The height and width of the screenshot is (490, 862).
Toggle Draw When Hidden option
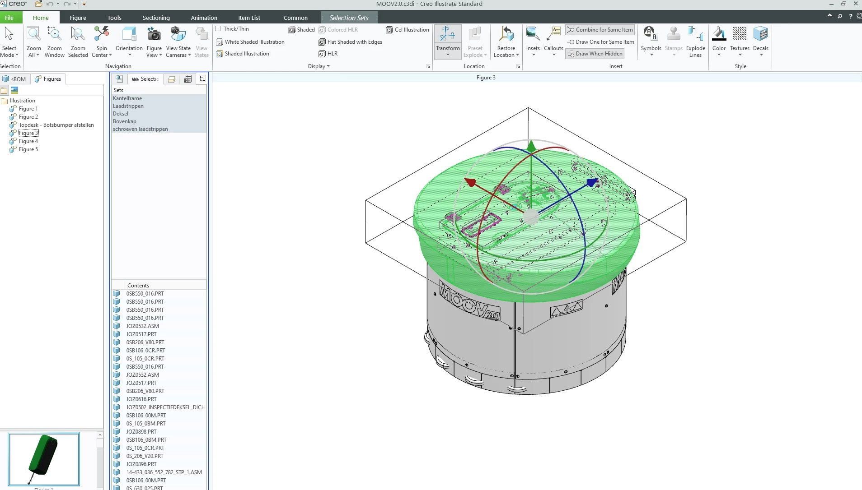pyautogui.click(x=595, y=54)
